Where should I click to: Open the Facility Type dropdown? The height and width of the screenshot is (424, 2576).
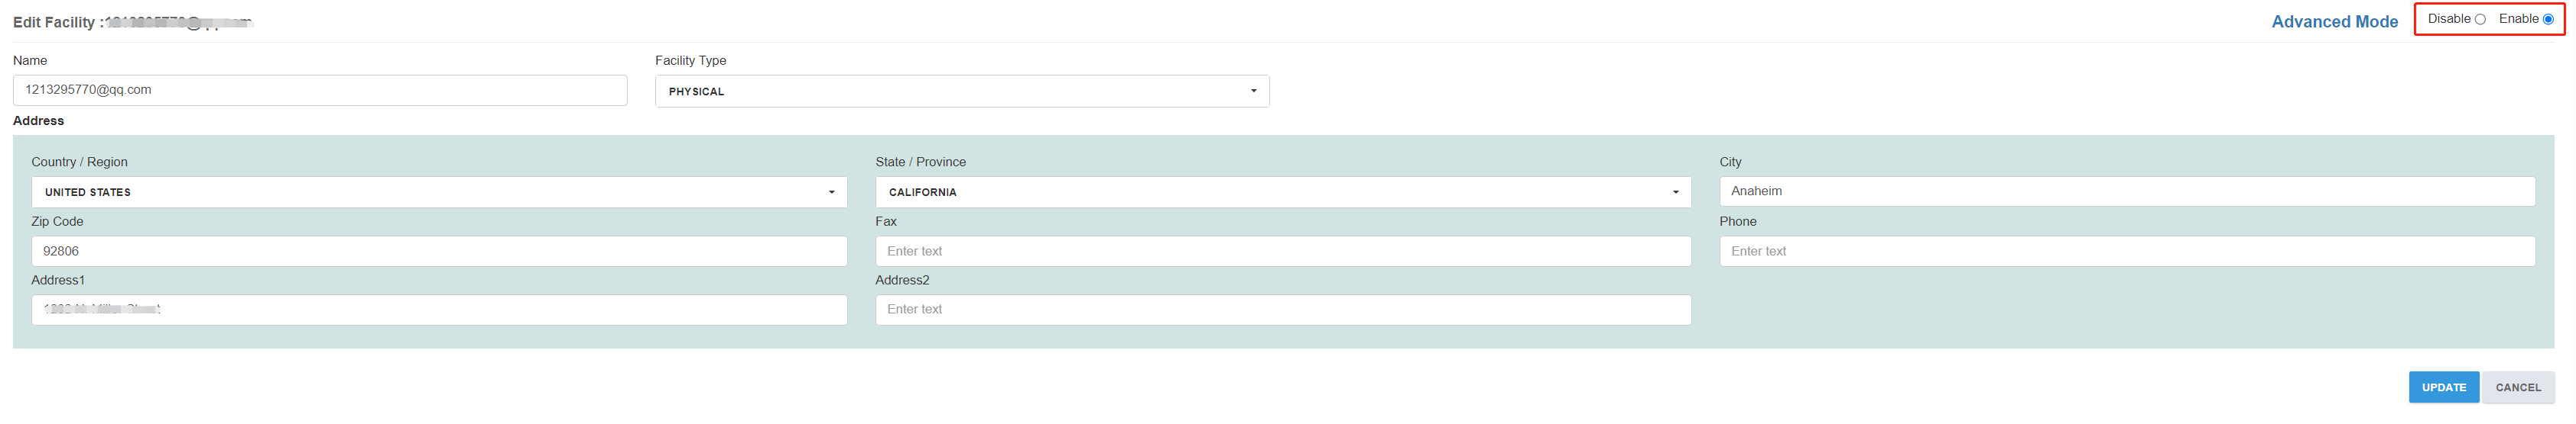(x=961, y=91)
